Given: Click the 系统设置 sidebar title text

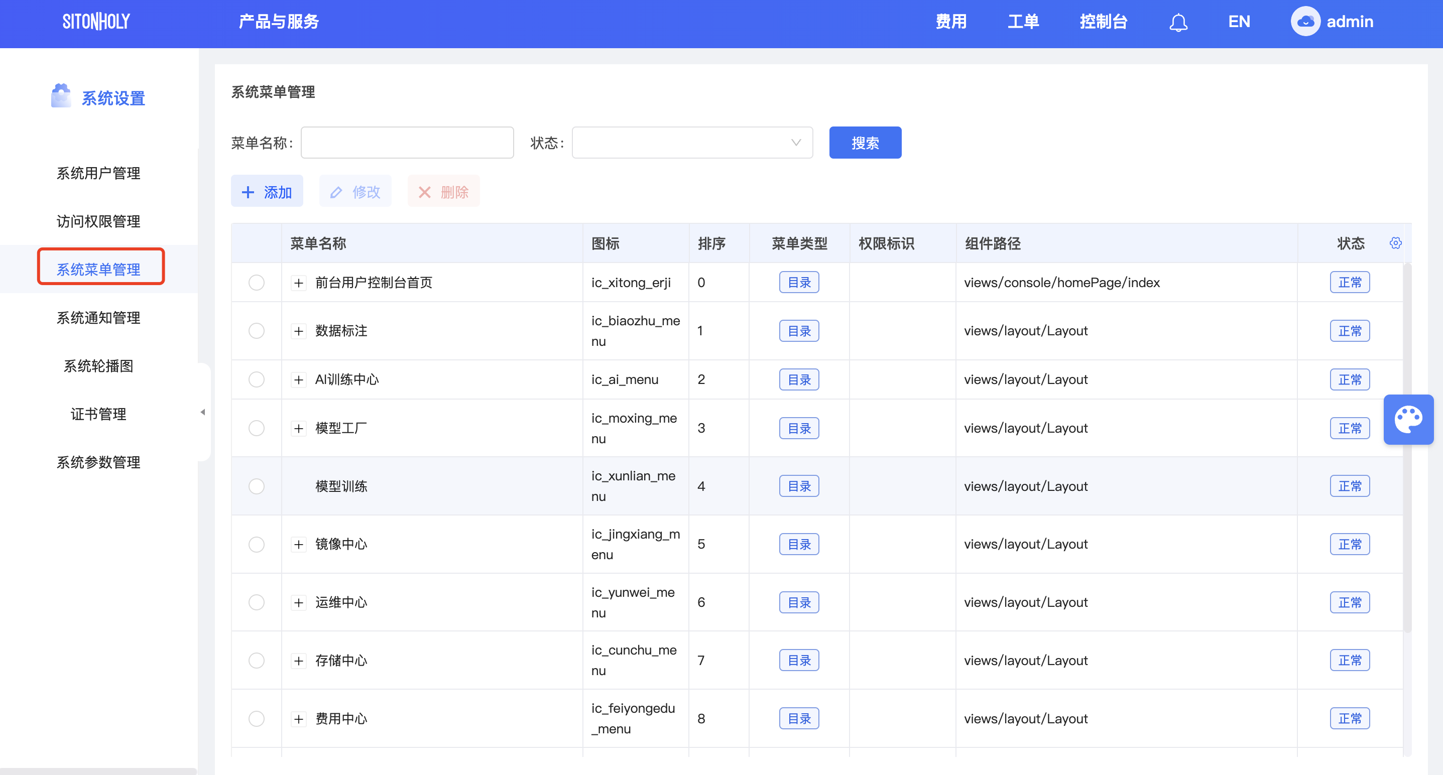Looking at the screenshot, I should tap(113, 98).
